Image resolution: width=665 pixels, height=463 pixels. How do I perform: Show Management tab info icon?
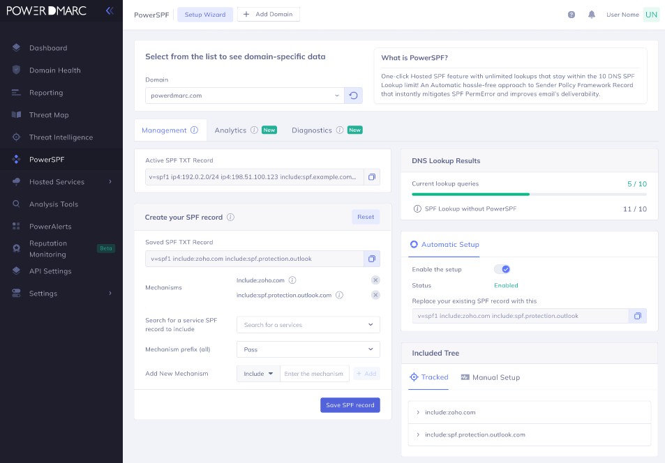click(194, 130)
